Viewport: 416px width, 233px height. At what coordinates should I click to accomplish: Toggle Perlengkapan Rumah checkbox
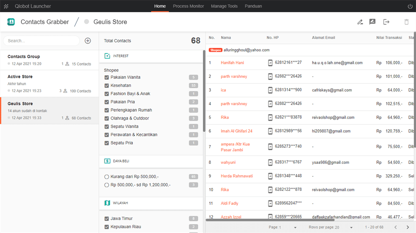tap(107, 110)
